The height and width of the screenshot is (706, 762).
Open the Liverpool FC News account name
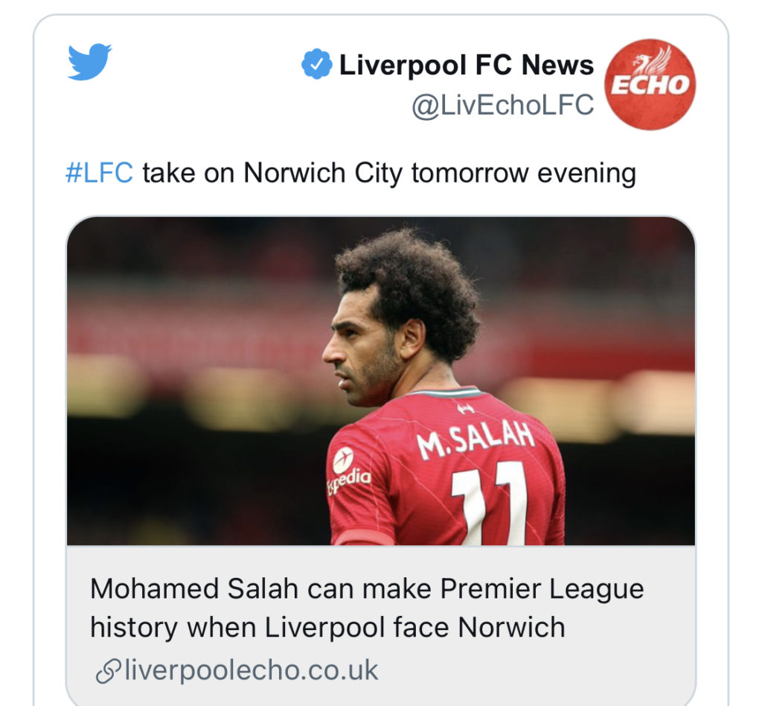tap(466, 65)
